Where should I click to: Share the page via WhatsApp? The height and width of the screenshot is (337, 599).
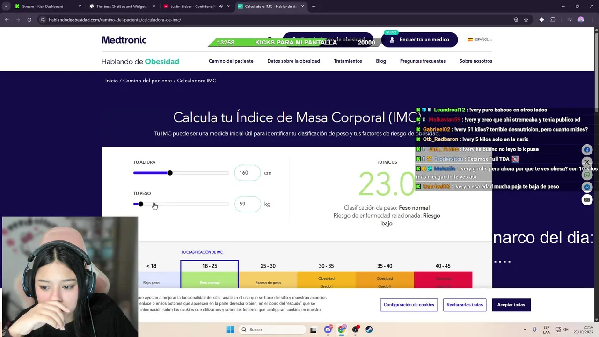pos(587,175)
